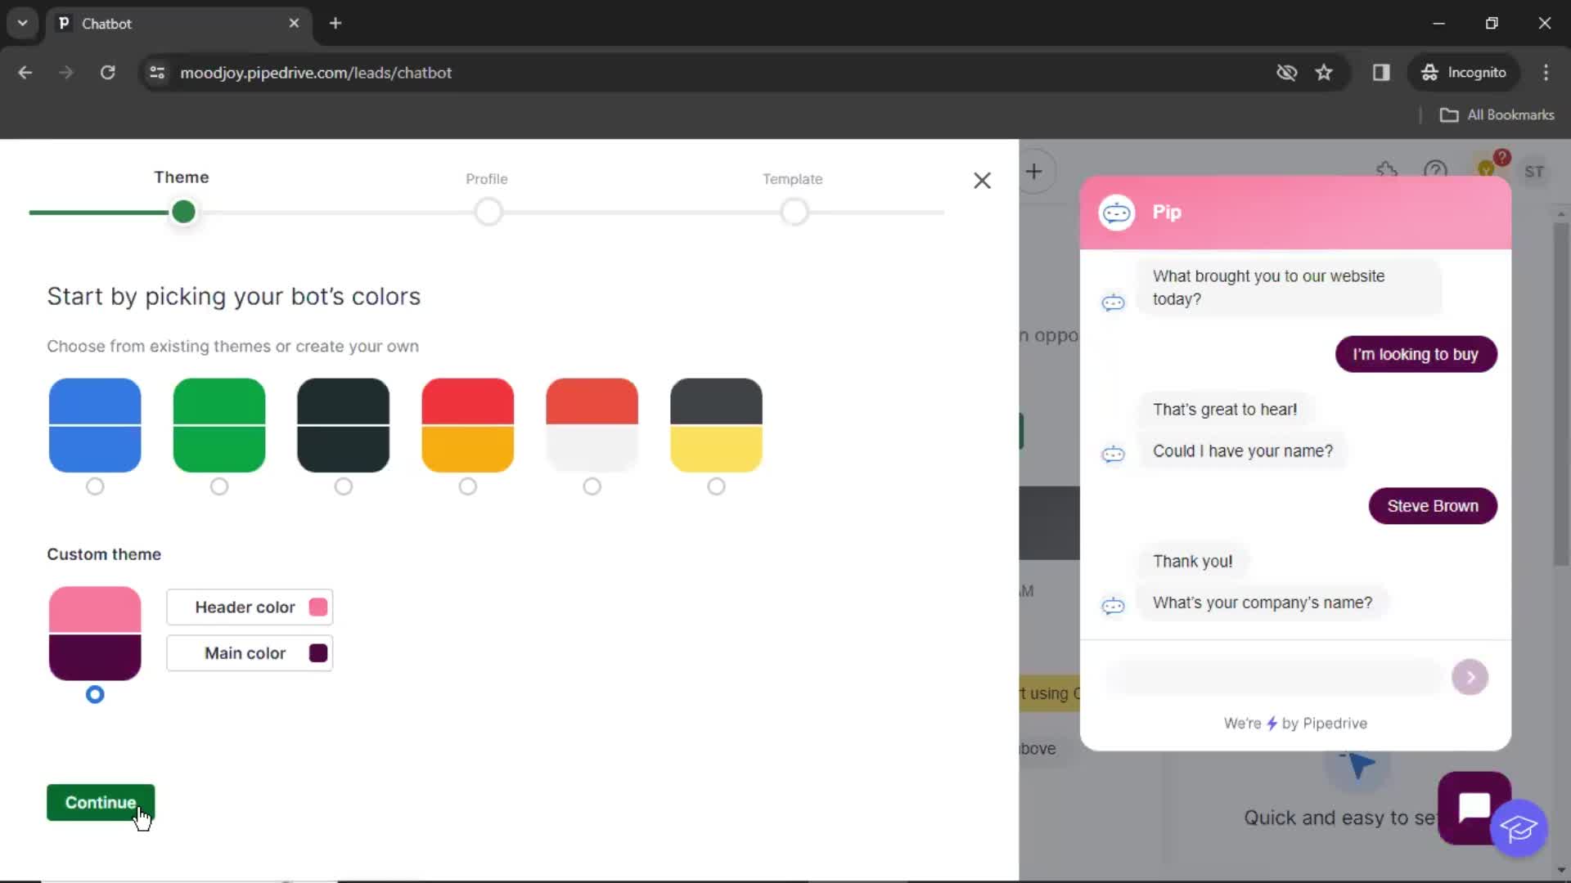Click the Profile step marker circle
The image size is (1571, 883).
click(488, 212)
